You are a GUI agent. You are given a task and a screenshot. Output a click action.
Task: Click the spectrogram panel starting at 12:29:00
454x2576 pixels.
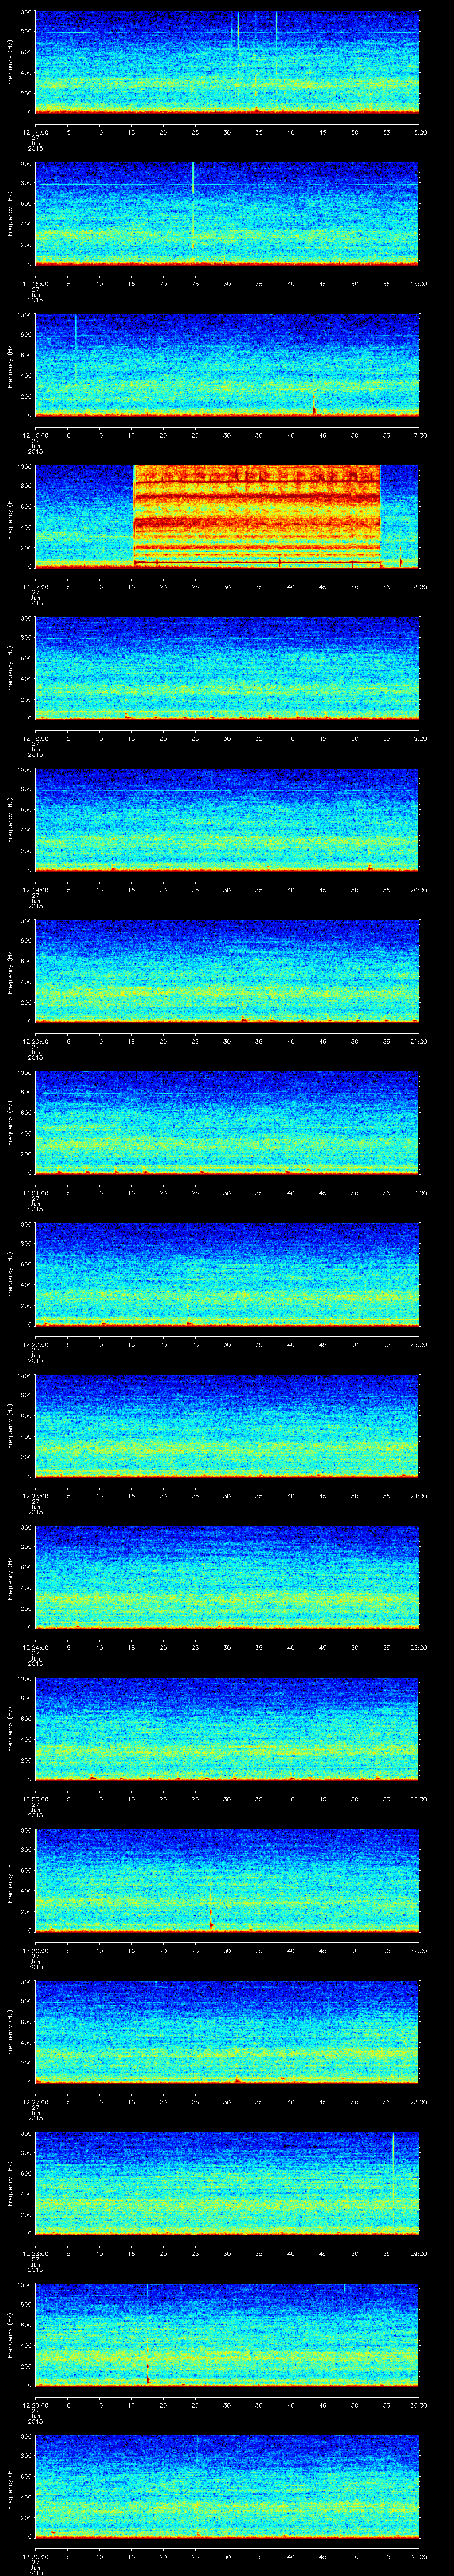click(227, 2334)
